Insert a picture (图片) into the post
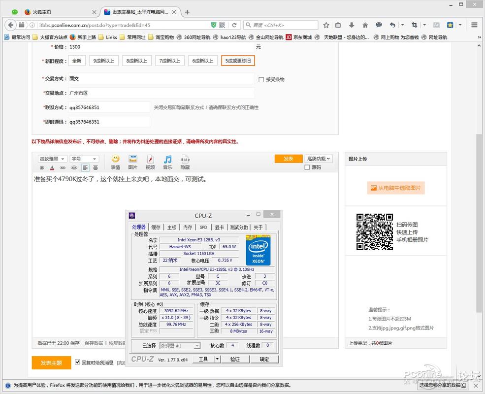The width and height of the screenshot is (485, 394). point(132,163)
